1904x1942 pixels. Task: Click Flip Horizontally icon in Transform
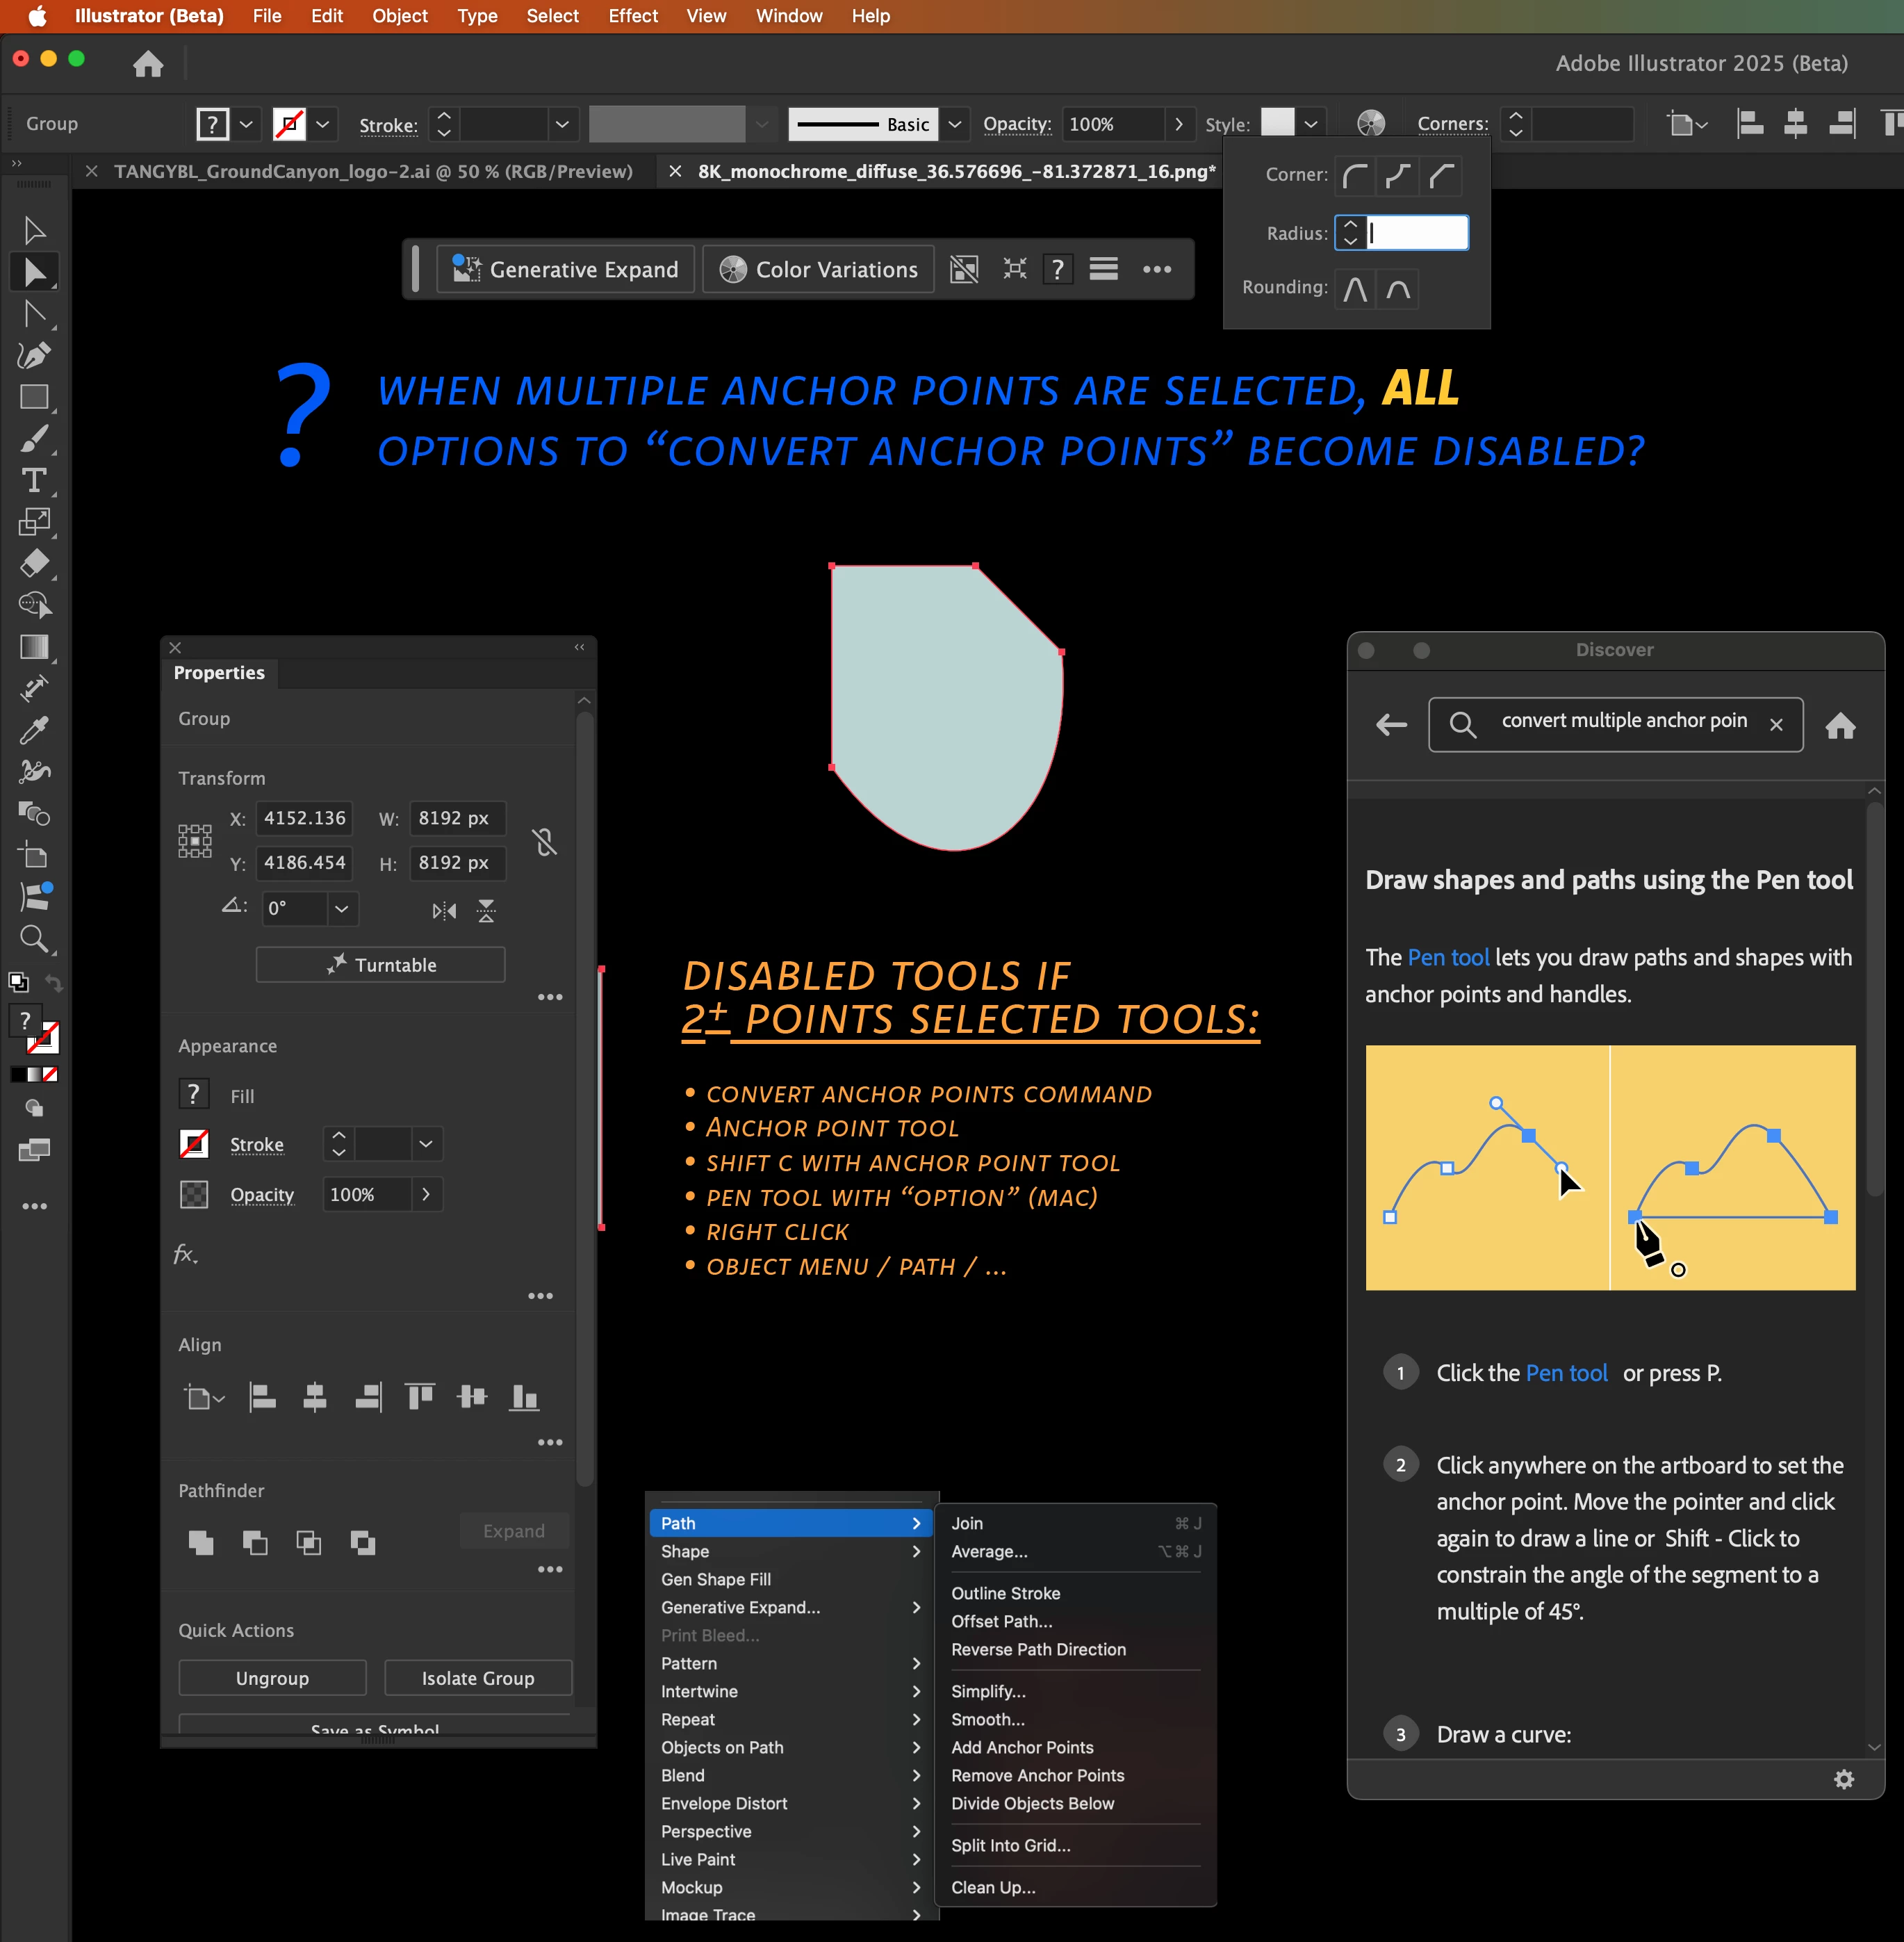(444, 910)
